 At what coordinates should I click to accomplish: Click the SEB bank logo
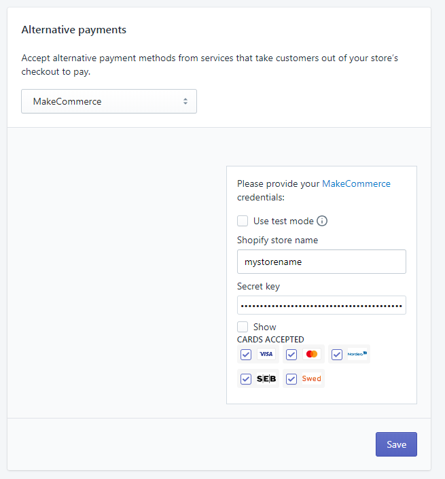(266, 379)
